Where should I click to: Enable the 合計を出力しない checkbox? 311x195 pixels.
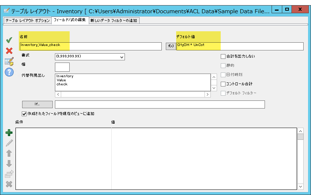click(x=223, y=56)
